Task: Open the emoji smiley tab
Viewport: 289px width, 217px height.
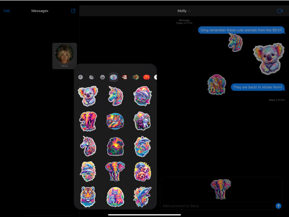Action: [103, 77]
